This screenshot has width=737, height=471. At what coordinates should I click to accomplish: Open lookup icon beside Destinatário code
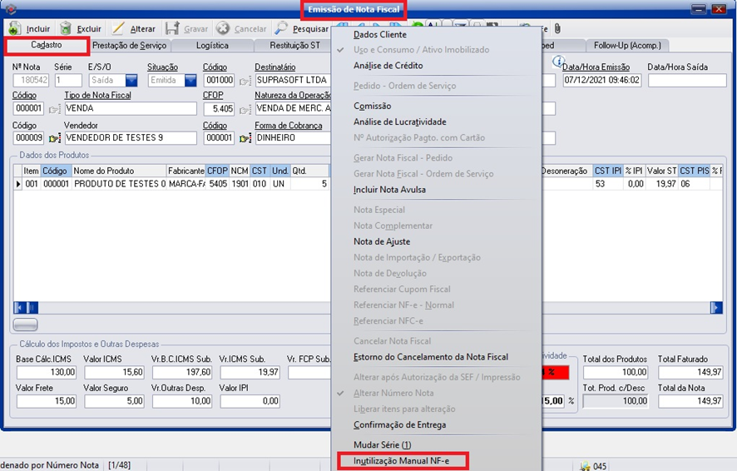tap(245, 82)
